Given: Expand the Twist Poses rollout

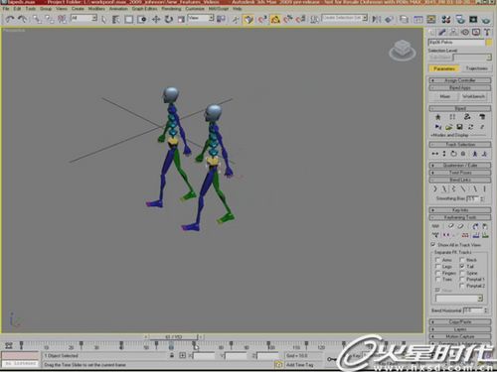Looking at the screenshot, I should pos(460,173).
